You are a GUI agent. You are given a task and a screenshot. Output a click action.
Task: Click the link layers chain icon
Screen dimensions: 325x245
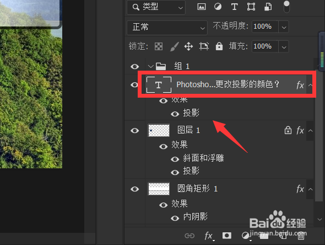[189, 236]
